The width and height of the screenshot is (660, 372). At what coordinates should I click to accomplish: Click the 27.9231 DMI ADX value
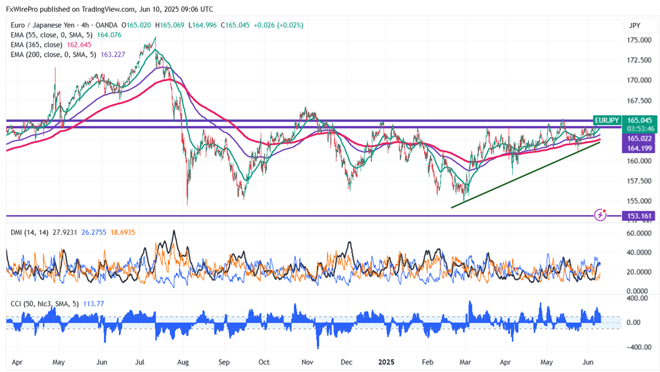pyautogui.click(x=65, y=232)
